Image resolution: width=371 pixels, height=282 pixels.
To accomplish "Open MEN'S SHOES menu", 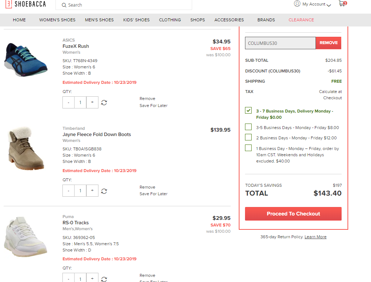I will pos(99,20).
